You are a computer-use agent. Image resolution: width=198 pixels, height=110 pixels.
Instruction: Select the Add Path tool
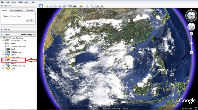coord(56,6)
